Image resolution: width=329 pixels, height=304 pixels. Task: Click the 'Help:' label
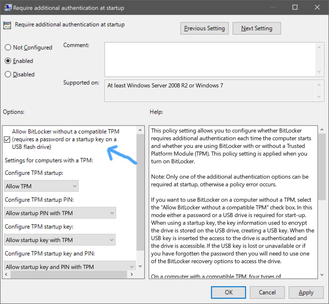point(156,112)
